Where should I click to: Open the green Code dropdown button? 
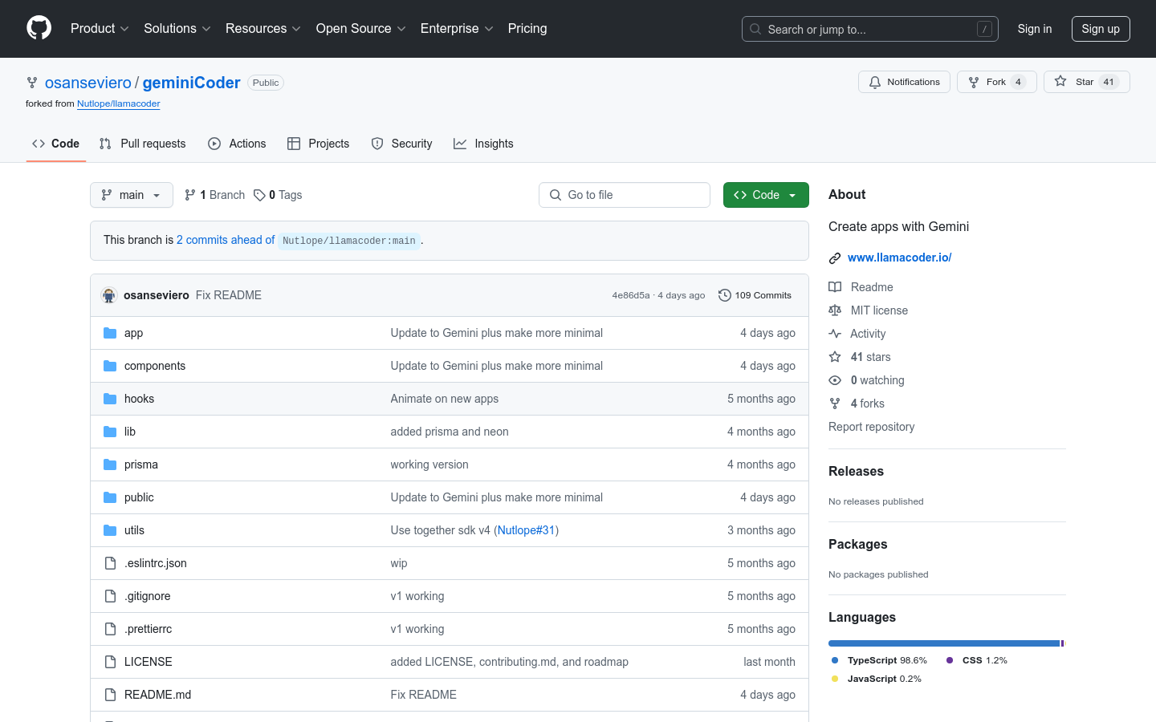[x=766, y=195]
